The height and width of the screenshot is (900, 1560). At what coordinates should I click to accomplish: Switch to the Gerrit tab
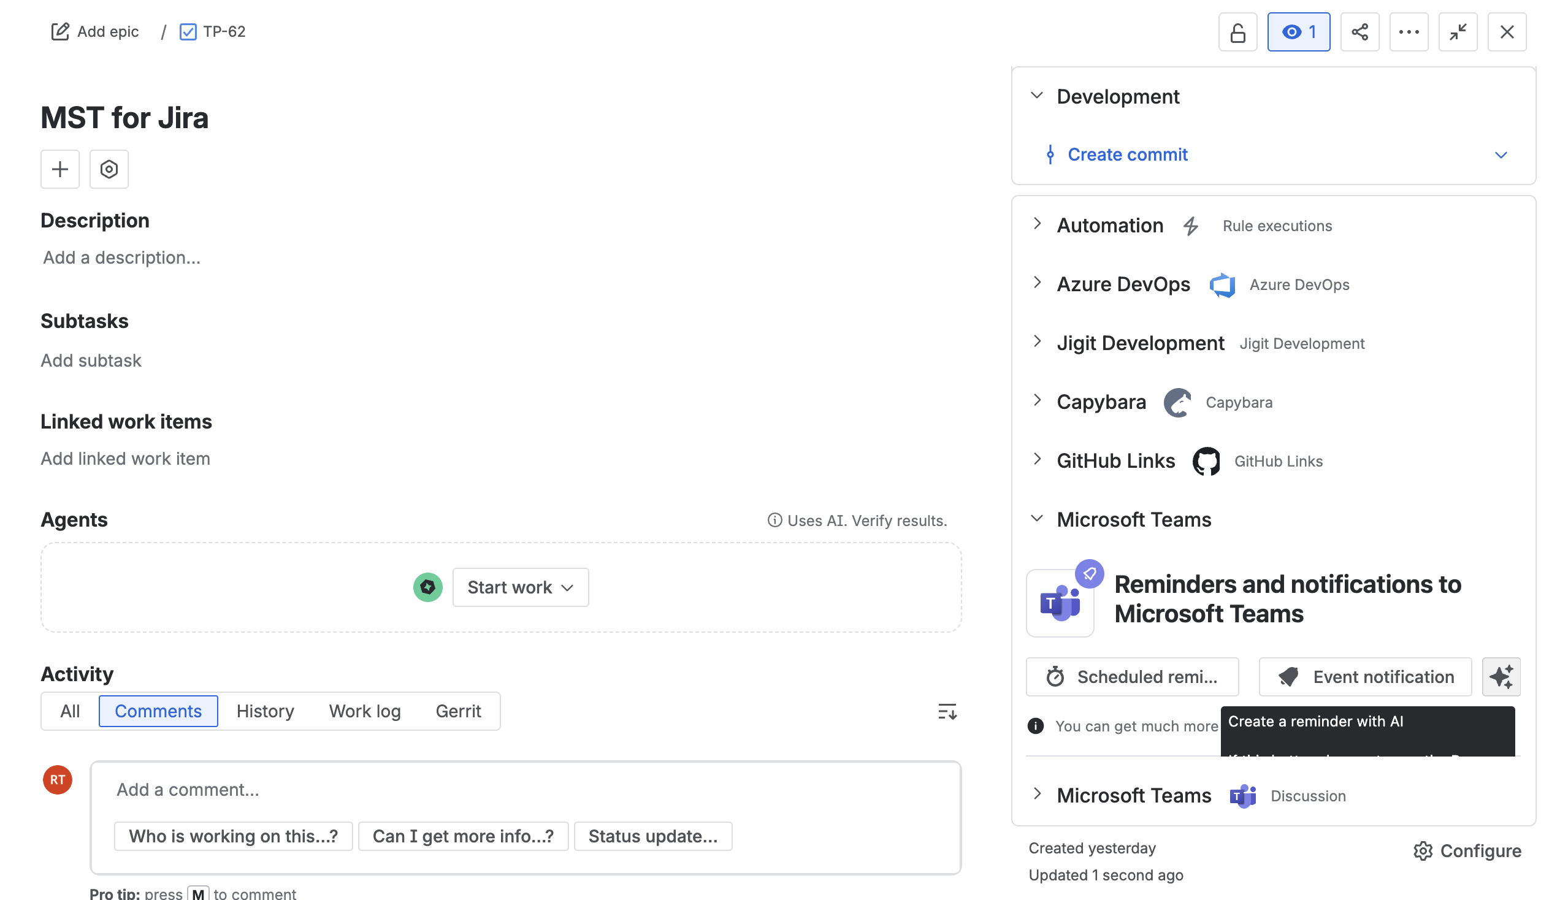[x=458, y=711]
